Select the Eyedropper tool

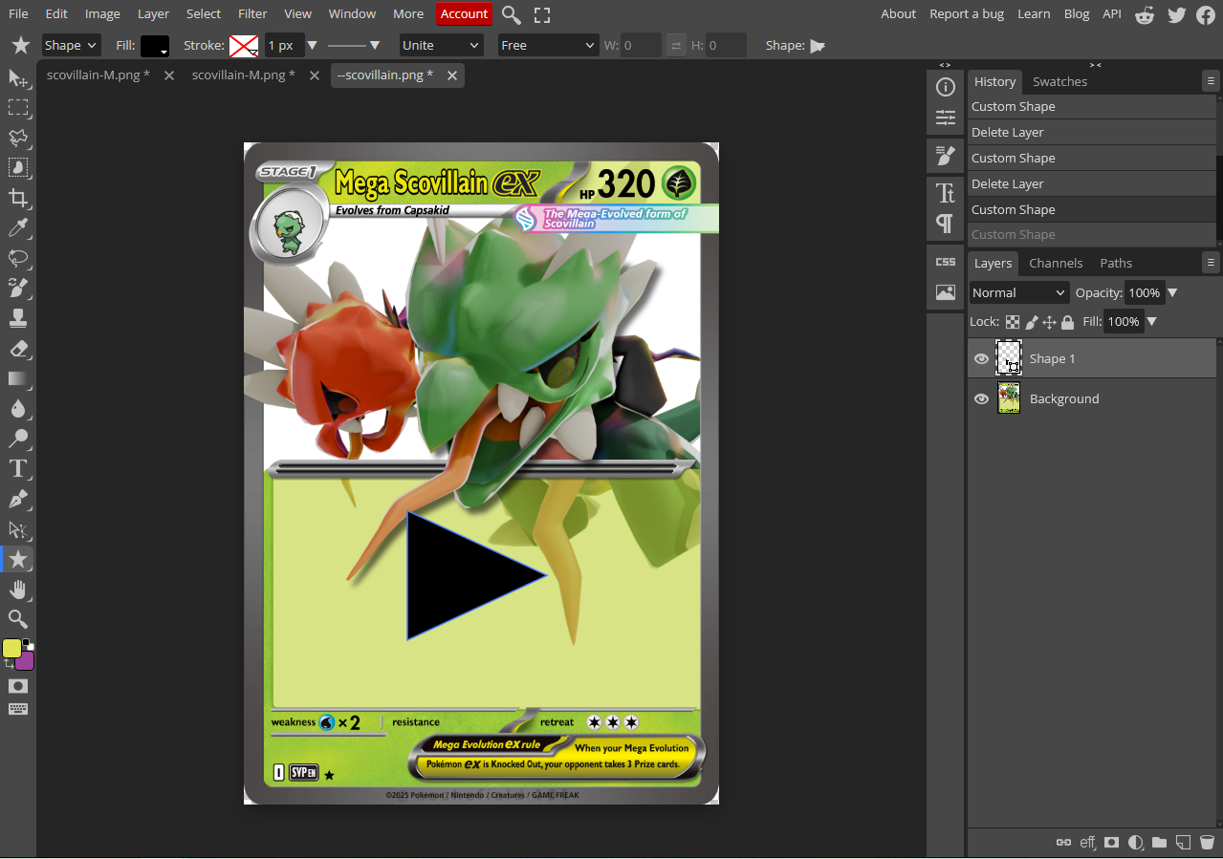[18, 228]
